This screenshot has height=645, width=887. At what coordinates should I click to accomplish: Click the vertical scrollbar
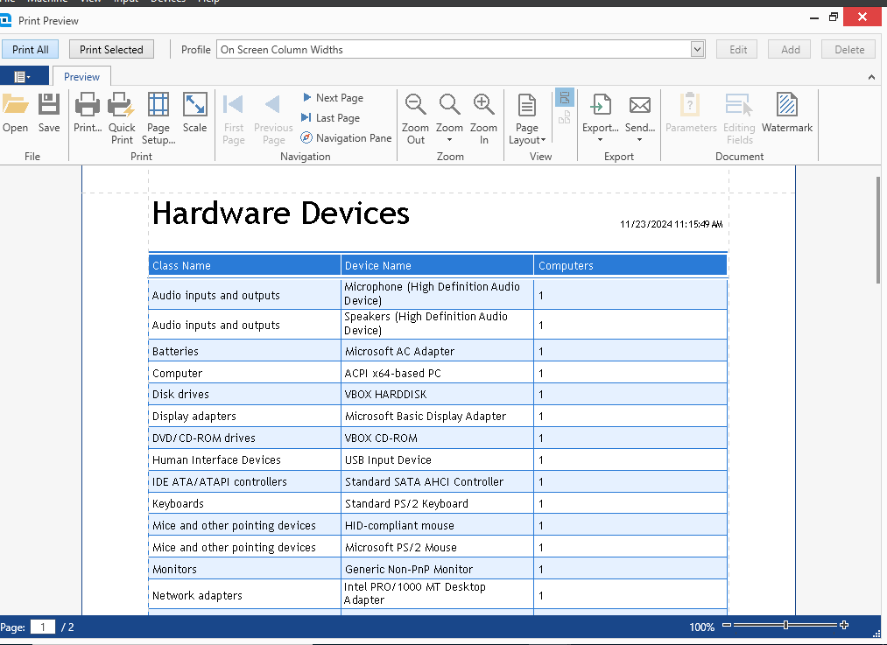click(x=878, y=230)
